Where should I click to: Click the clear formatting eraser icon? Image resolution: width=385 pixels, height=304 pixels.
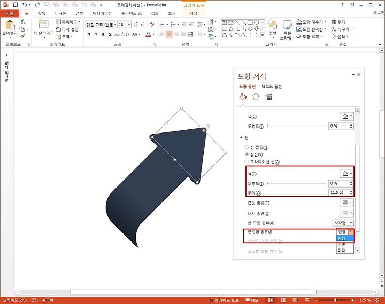click(x=152, y=24)
